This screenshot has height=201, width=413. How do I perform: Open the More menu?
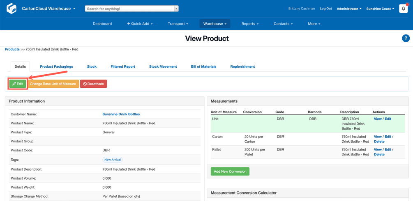314,24
